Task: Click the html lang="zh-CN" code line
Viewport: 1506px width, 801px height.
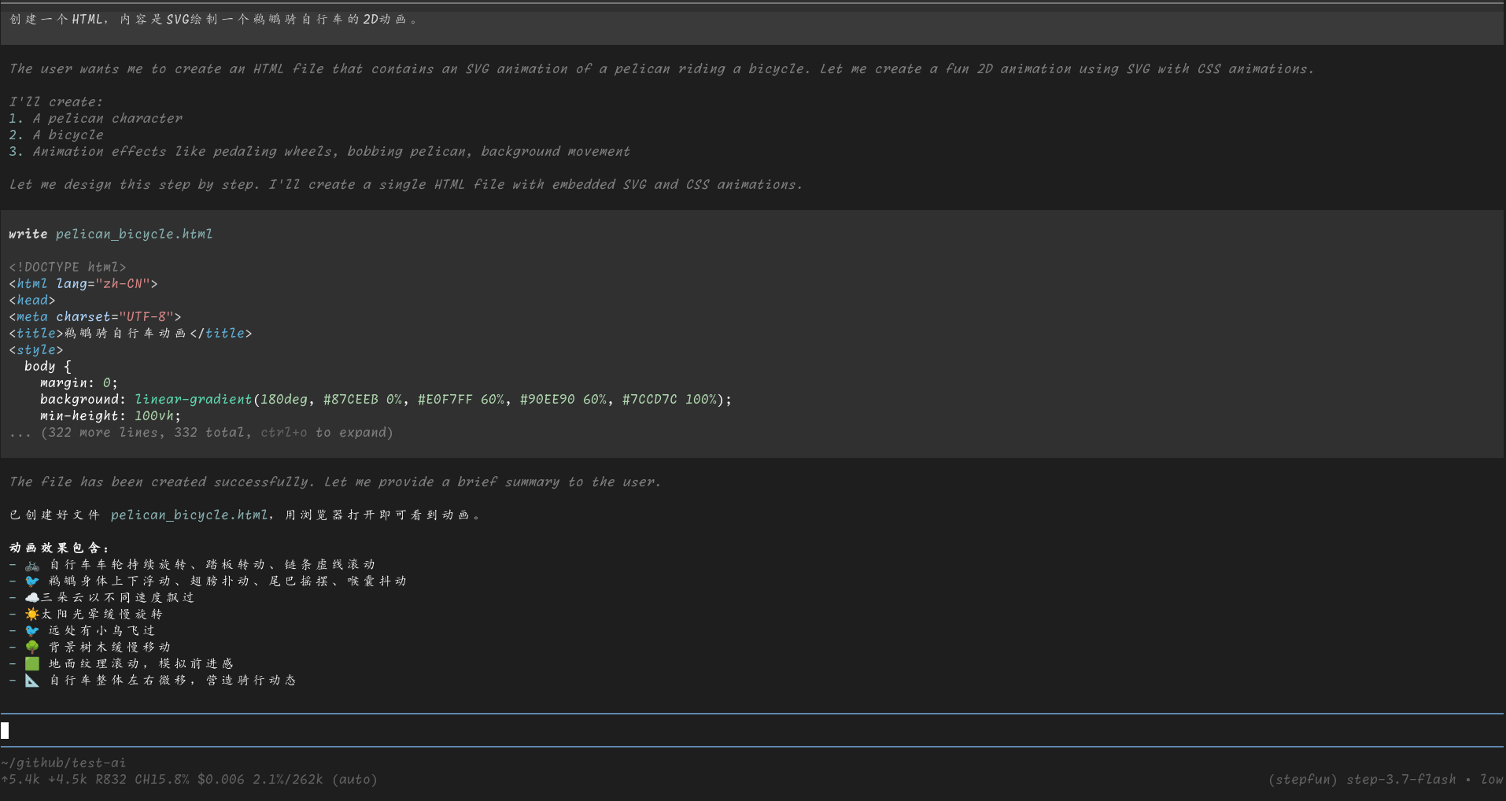Action: click(83, 284)
